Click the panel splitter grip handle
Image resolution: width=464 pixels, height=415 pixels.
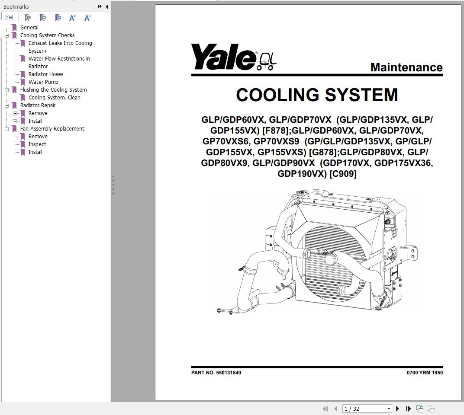click(113, 185)
